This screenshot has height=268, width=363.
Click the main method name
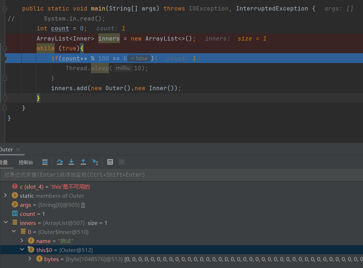pos(98,9)
